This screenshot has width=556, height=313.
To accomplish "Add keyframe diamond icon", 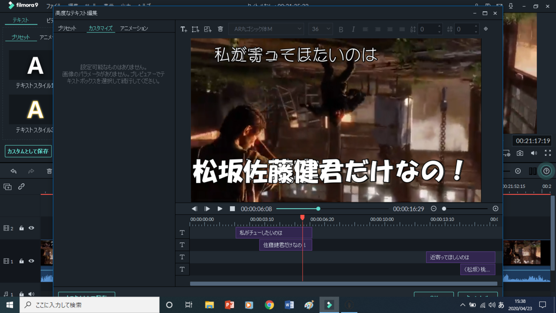I will pyautogui.click(x=486, y=29).
